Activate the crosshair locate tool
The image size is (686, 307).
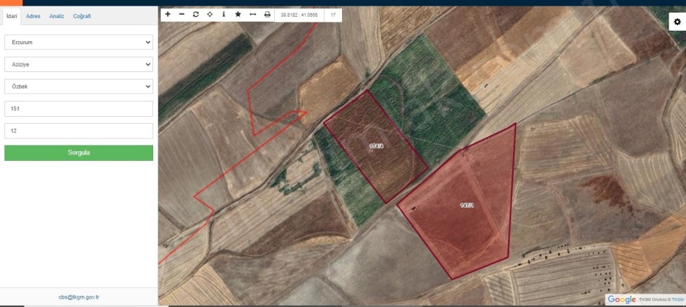pyautogui.click(x=210, y=14)
